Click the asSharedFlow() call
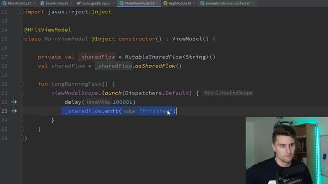This screenshot has width=328, height=184. (x=158, y=66)
